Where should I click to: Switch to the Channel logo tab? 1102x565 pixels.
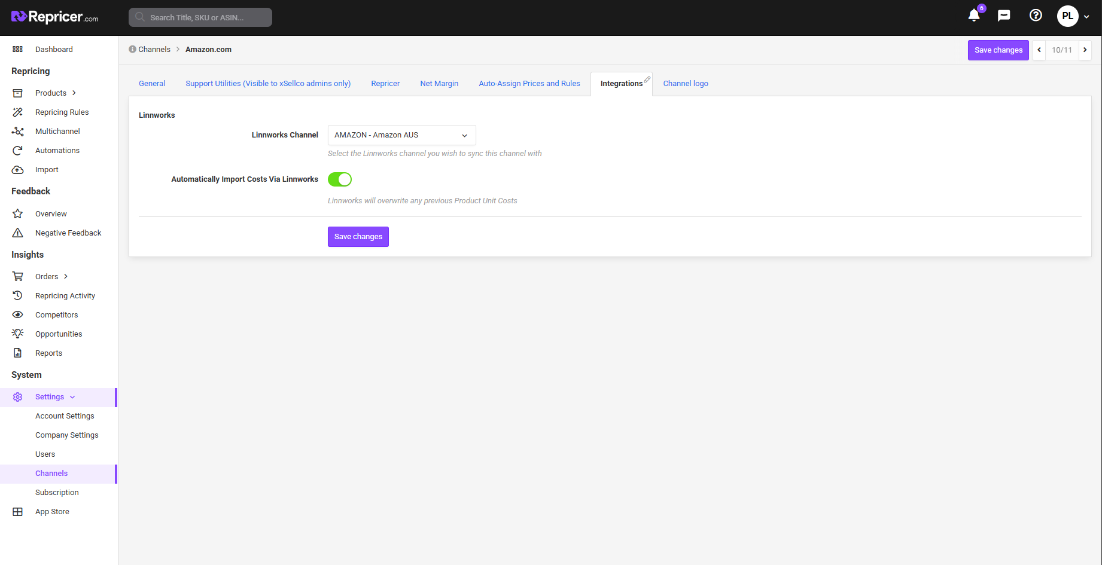[x=686, y=84]
